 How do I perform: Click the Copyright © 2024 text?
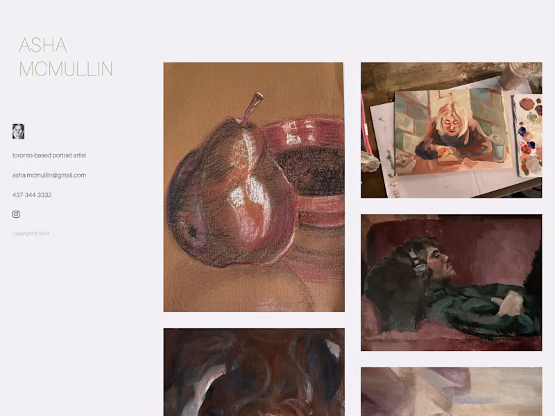[x=31, y=234]
